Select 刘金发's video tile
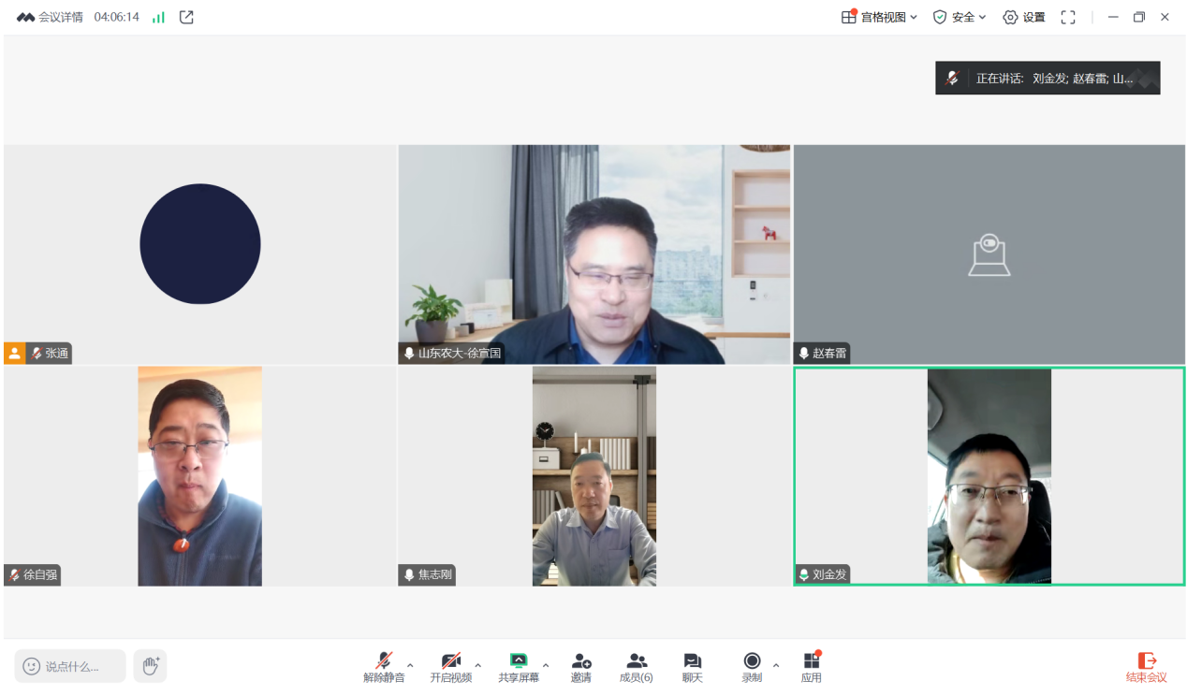The height and width of the screenshot is (696, 1187). (x=989, y=476)
